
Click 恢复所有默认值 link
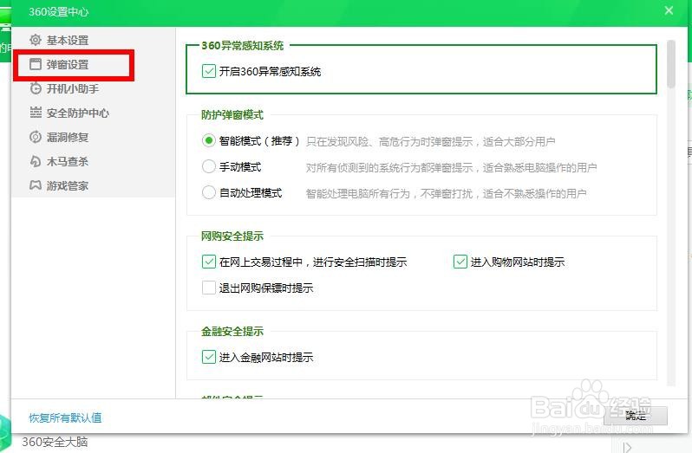click(65, 417)
